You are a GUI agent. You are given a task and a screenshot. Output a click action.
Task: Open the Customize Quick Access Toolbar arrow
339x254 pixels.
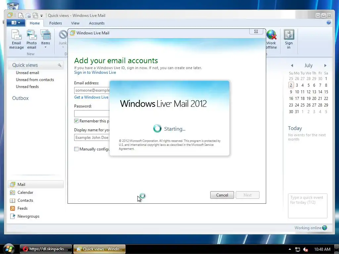click(41, 16)
